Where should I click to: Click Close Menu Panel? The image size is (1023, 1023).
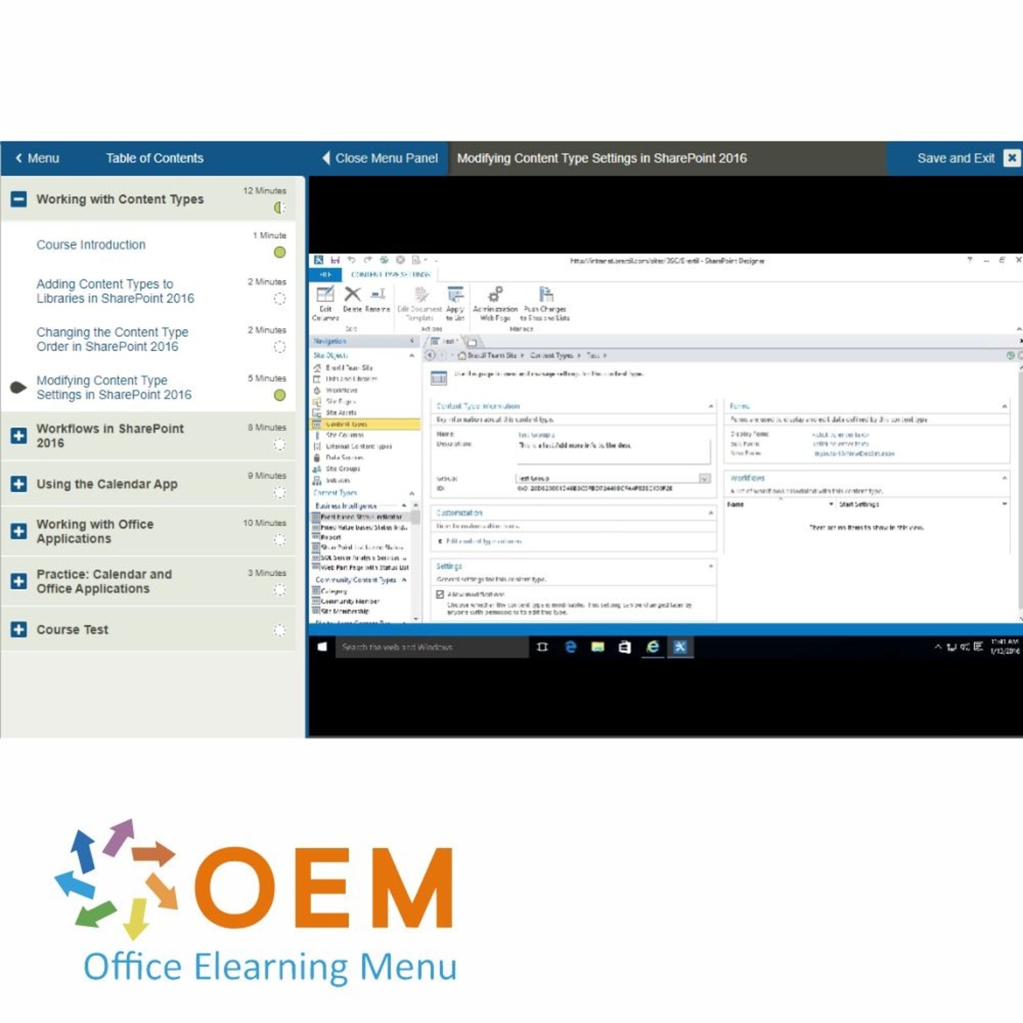click(x=380, y=158)
